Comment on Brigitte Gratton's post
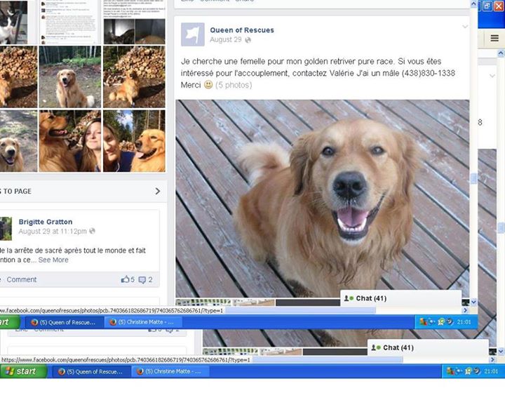 [x=22, y=279]
